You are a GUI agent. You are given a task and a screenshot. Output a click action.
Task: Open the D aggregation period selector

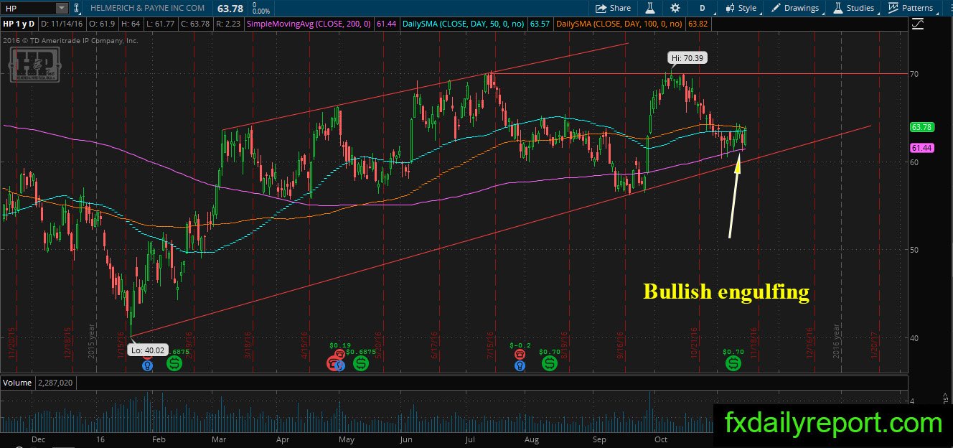pos(702,8)
